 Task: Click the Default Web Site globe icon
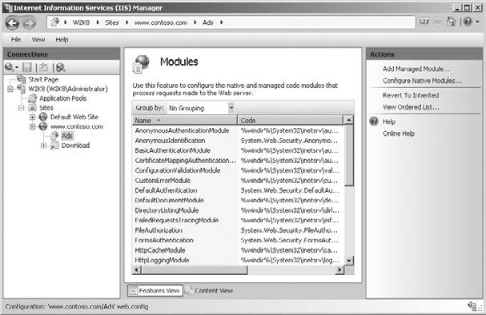[43, 117]
